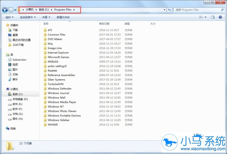Select the TortoiseSVN folder icon
Image resolution: width=227 pixels, height=154 pixels.
[x=45, y=84]
